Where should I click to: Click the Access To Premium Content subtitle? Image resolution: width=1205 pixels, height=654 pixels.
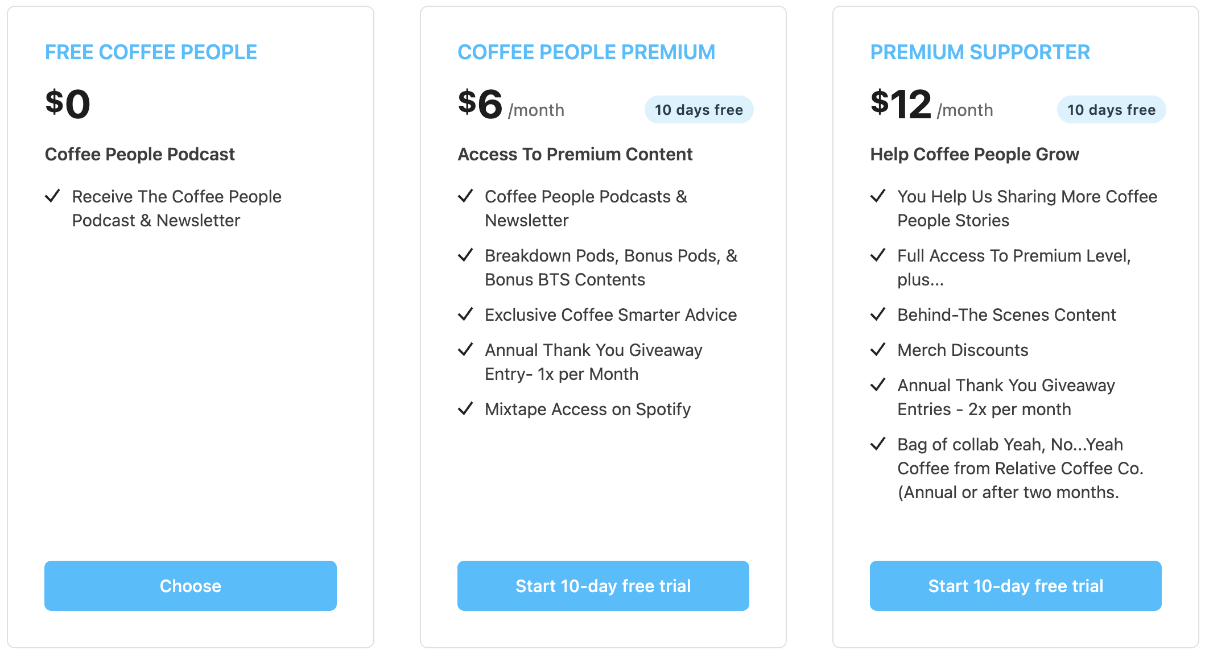pyautogui.click(x=575, y=154)
